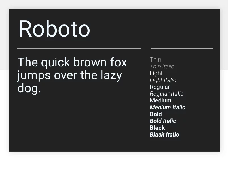
Task: Click the Roboto font title
Action: click(54, 29)
